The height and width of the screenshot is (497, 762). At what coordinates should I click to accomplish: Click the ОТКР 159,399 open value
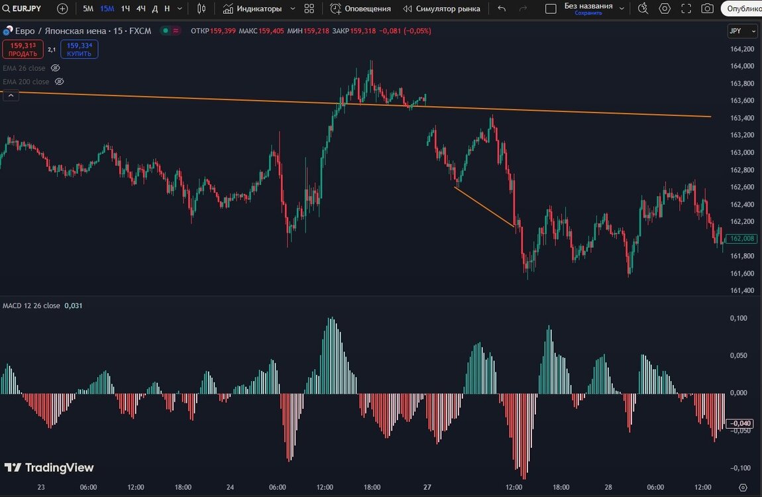213,30
